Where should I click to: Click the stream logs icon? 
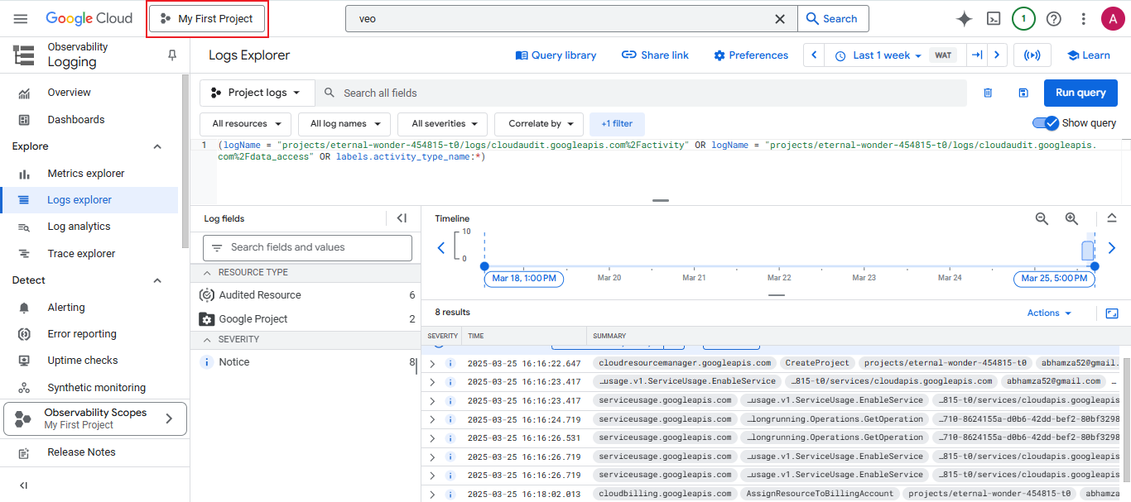1032,55
